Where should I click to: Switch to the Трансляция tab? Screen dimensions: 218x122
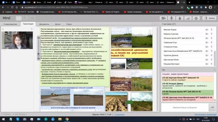click(x=28, y=24)
